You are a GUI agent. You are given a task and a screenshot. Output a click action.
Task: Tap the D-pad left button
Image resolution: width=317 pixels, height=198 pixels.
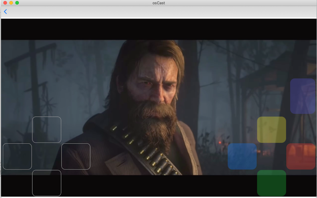coord(17,156)
